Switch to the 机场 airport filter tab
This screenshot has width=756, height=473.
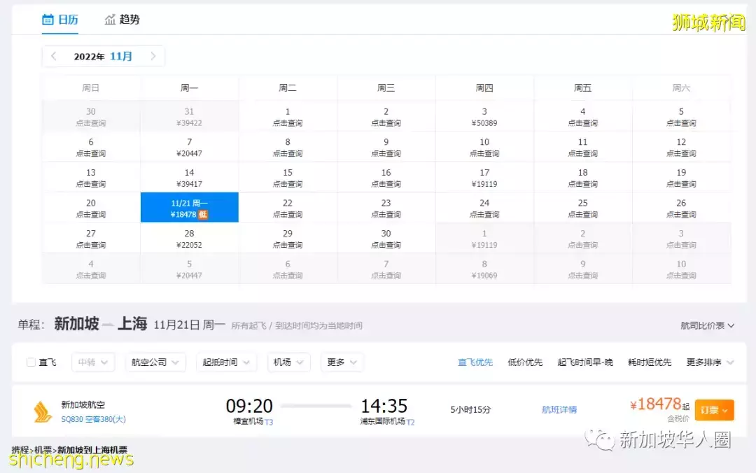pyautogui.click(x=288, y=362)
